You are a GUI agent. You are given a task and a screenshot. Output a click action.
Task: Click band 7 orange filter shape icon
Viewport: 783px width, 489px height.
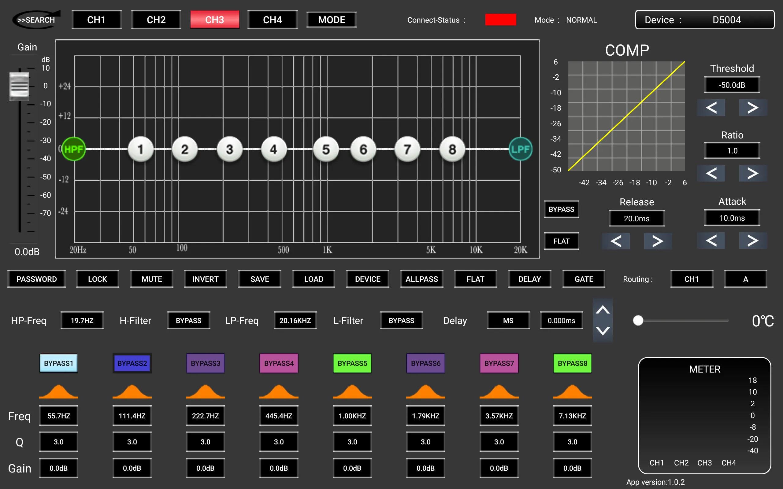coord(499,391)
